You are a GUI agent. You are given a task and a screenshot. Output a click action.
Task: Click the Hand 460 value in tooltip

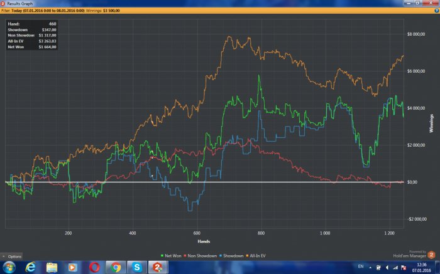(x=52, y=24)
